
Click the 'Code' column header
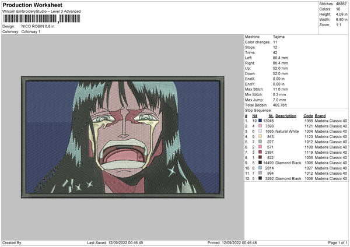coord(308,116)
